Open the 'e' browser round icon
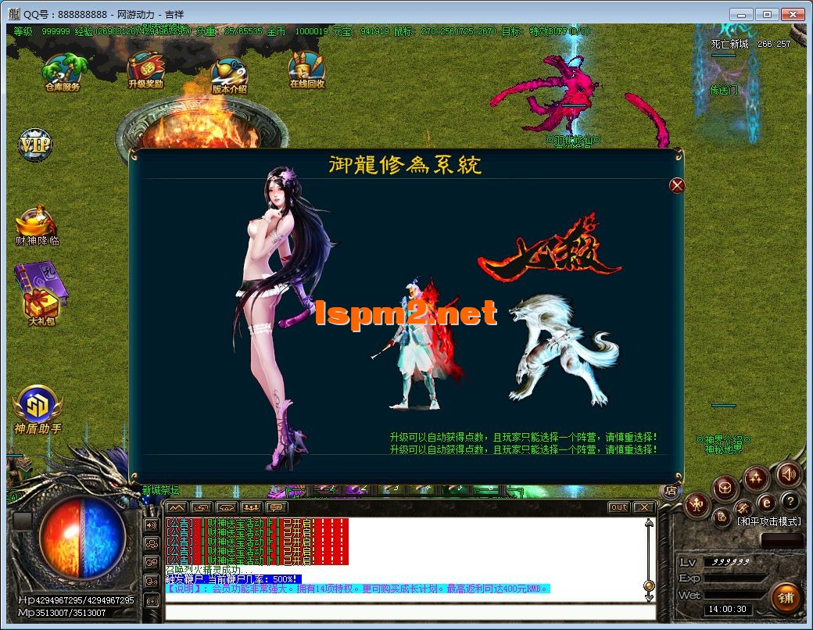 [766, 503]
